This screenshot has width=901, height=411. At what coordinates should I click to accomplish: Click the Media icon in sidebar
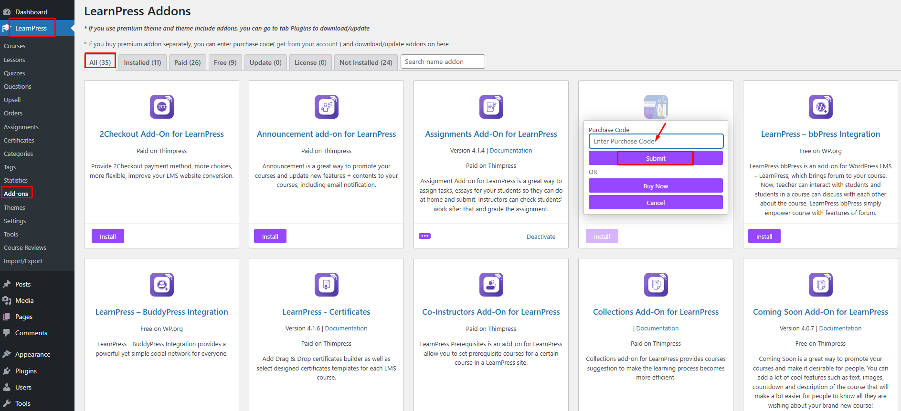(7, 300)
